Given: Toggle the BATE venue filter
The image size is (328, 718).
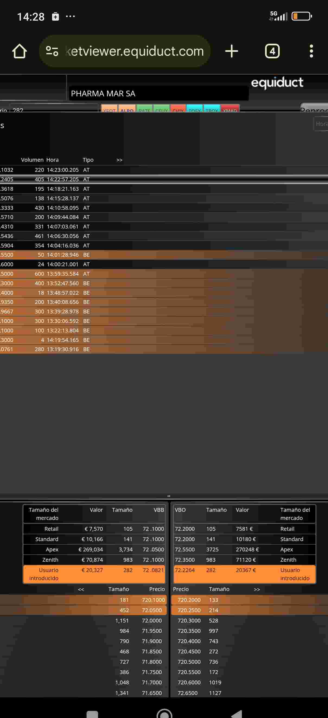Looking at the screenshot, I should pyautogui.click(x=144, y=109).
